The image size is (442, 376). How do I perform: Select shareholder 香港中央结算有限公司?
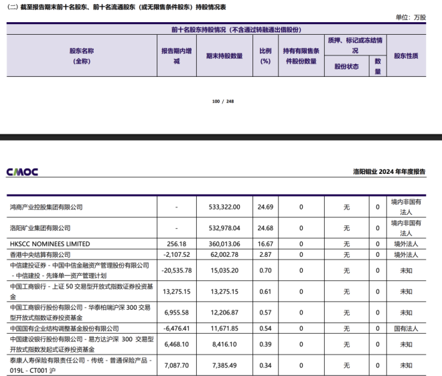tap(40, 255)
